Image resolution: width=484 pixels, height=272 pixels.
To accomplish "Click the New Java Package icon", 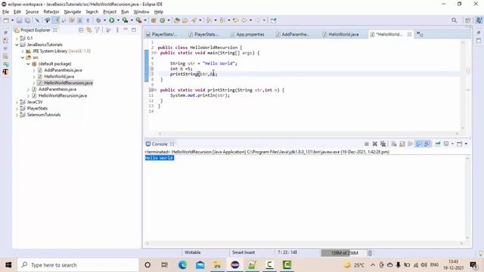I will (x=154, y=20).
